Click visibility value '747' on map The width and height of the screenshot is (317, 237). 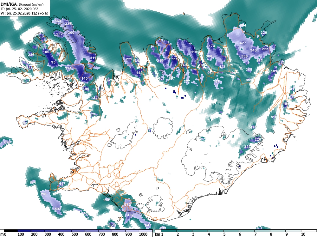coord(216,82)
